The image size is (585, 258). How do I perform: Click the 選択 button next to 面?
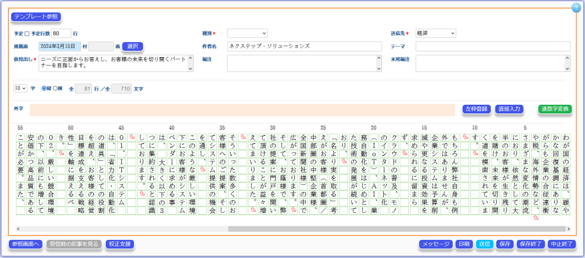[x=133, y=46]
